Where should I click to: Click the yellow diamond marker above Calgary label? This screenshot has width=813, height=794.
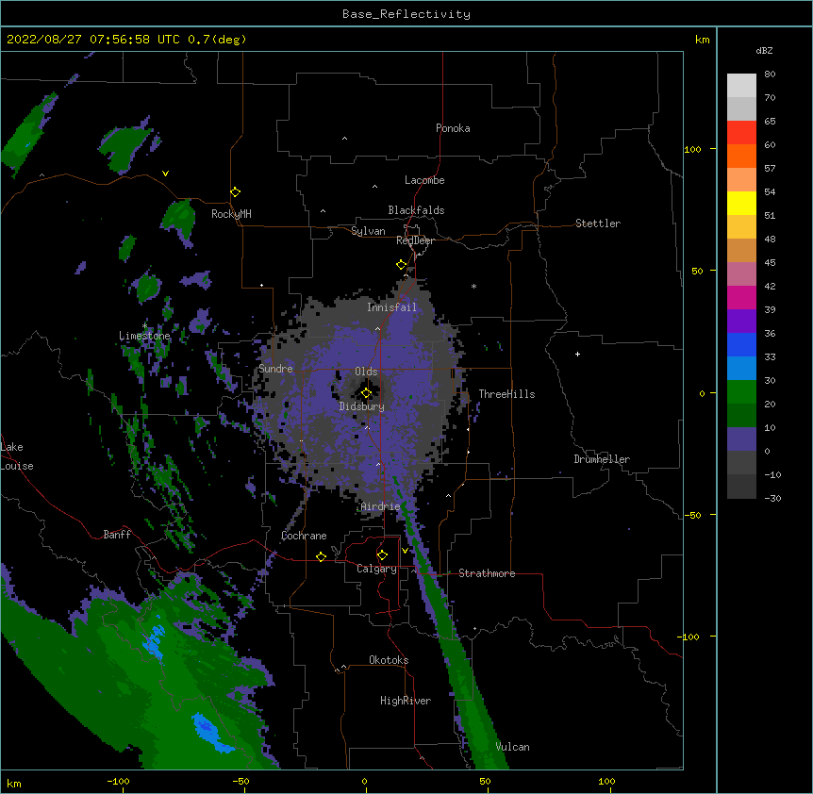tap(382, 555)
